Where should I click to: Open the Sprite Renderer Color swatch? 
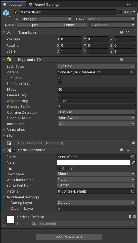click(93, 162)
